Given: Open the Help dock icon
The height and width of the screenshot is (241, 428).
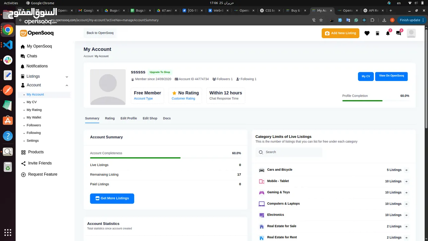Looking at the screenshot, I should click(x=8, y=136).
